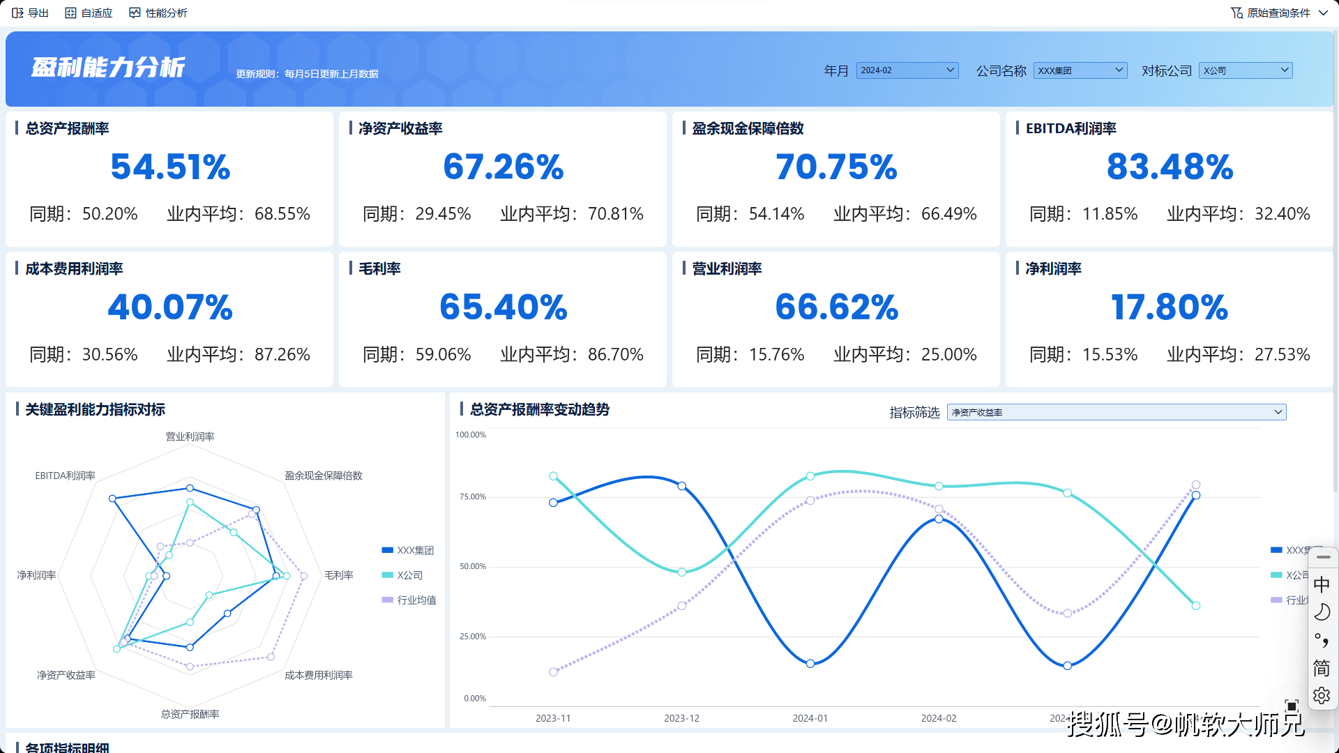Open the 公司名称 XXX集团 dropdown
Viewport: 1339px width, 753px height.
tap(1080, 70)
